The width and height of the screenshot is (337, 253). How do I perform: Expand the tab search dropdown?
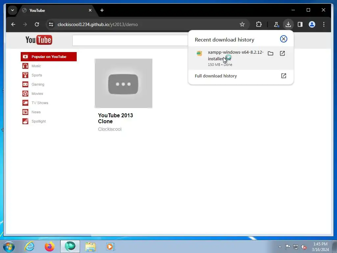click(x=13, y=10)
